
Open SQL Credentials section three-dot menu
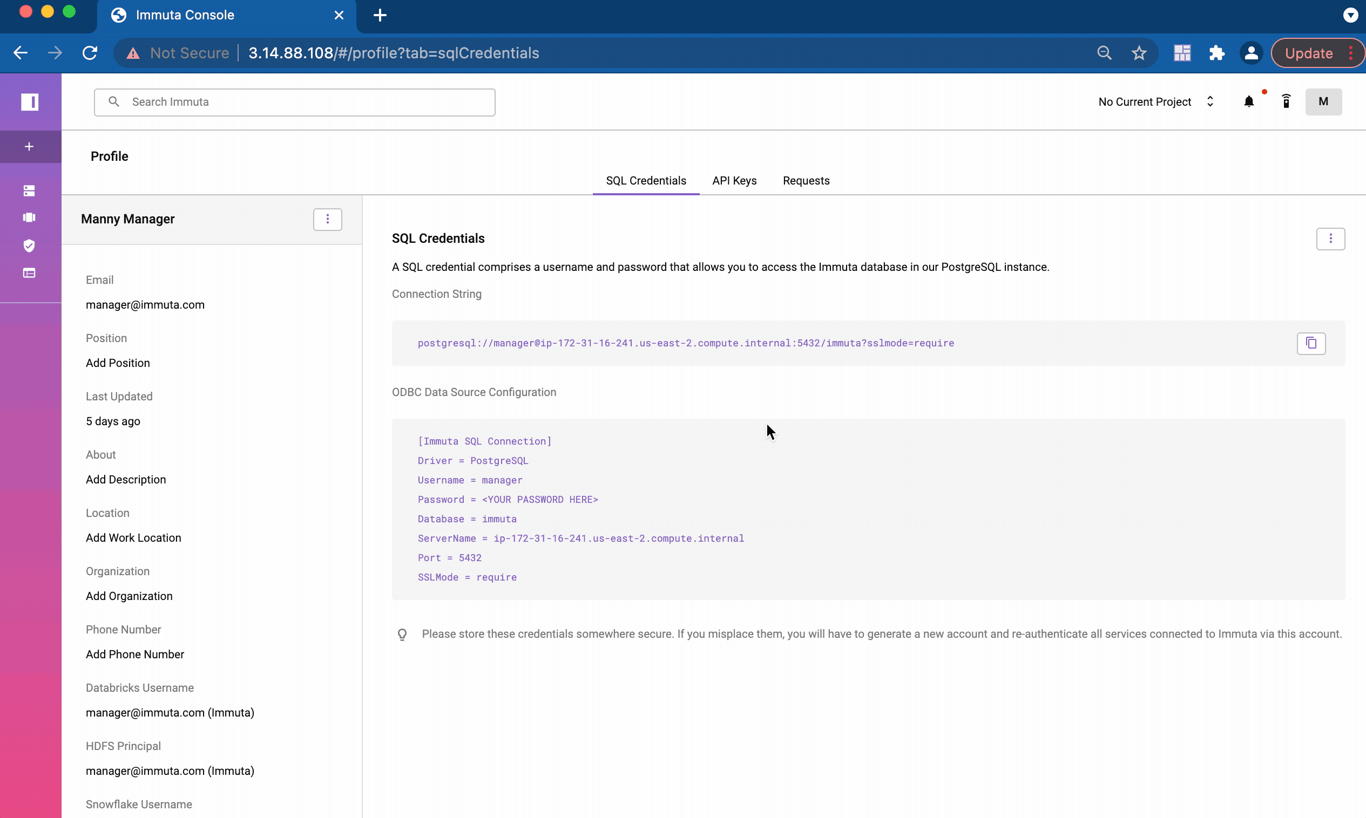[1330, 238]
